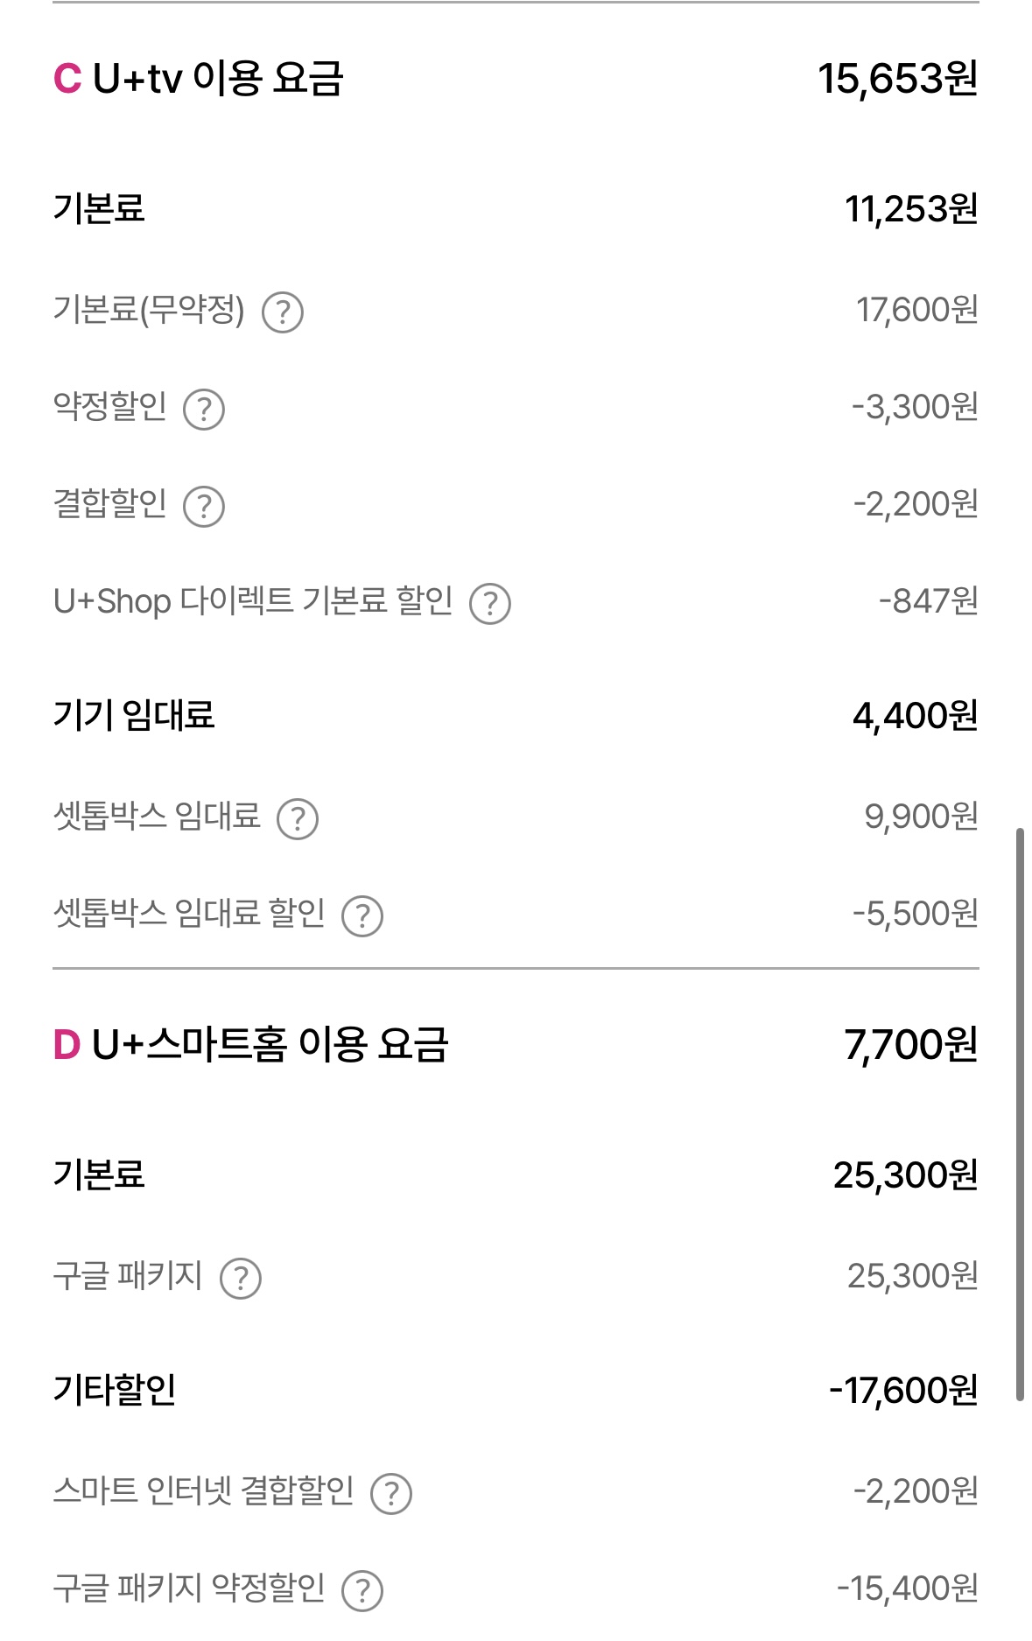The image size is (1032, 1641).
Task: Show info for U+Shop 다이렉트 기본료 할인
Action: [490, 604]
